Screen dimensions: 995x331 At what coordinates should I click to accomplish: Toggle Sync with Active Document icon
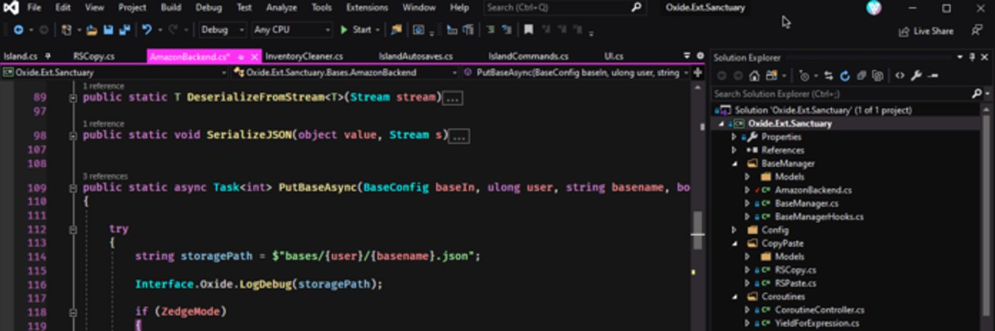tap(829, 76)
